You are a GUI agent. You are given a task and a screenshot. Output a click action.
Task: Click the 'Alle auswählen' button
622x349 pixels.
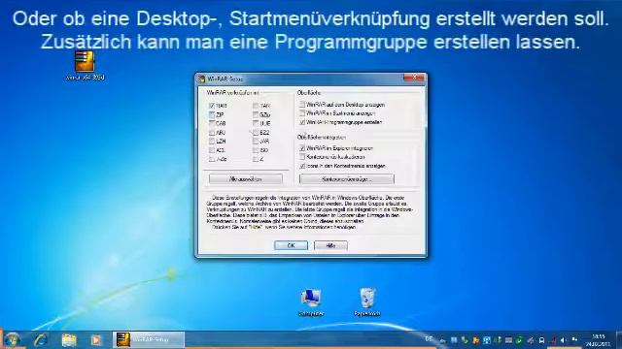(246, 179)
